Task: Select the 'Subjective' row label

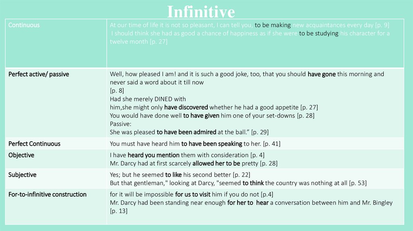Action: (23, 175)
